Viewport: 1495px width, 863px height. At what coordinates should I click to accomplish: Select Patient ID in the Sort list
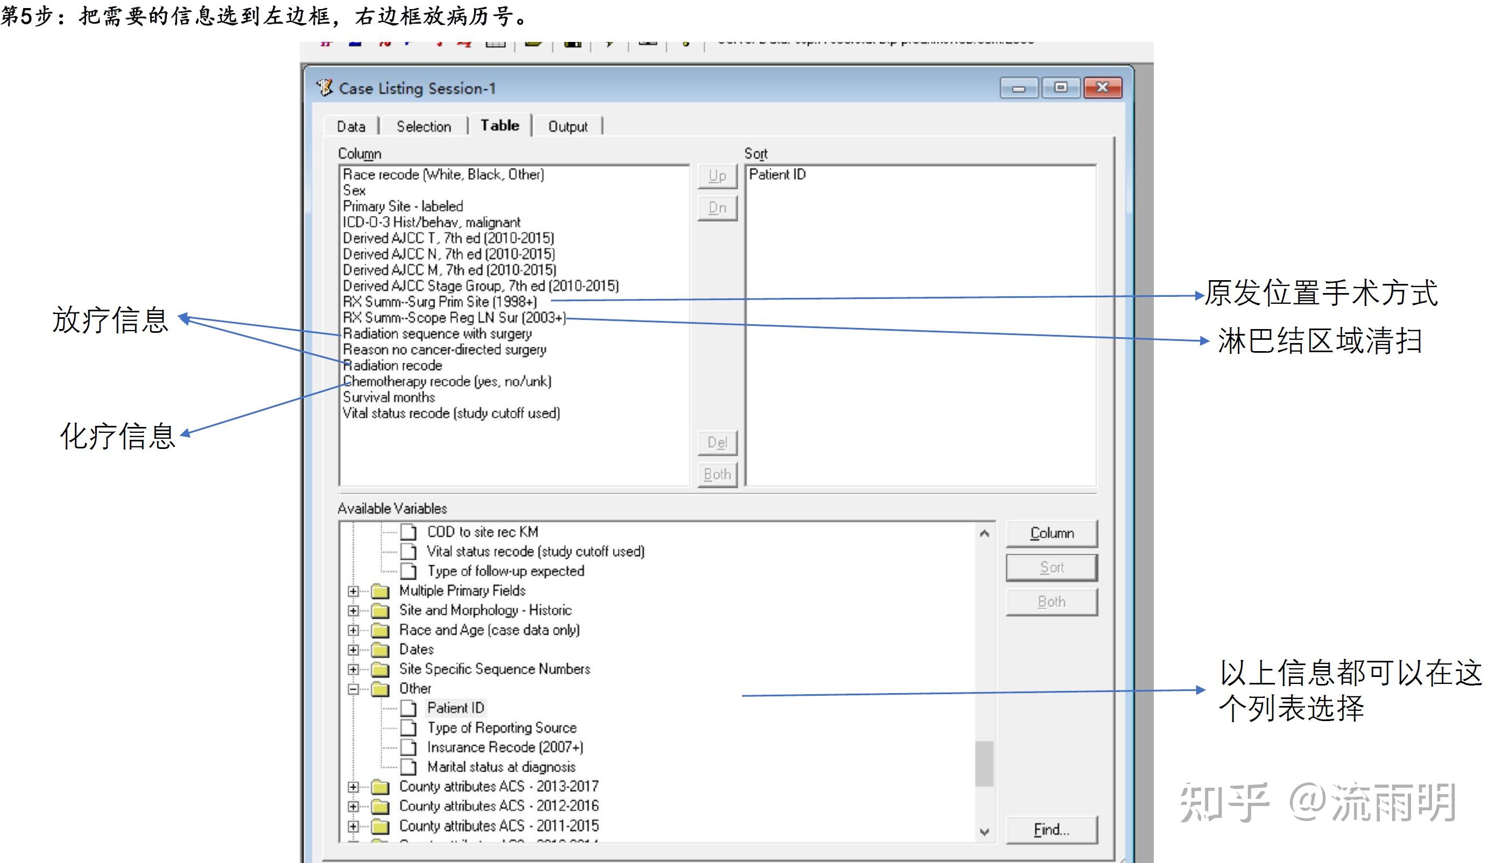pos(777,174)
